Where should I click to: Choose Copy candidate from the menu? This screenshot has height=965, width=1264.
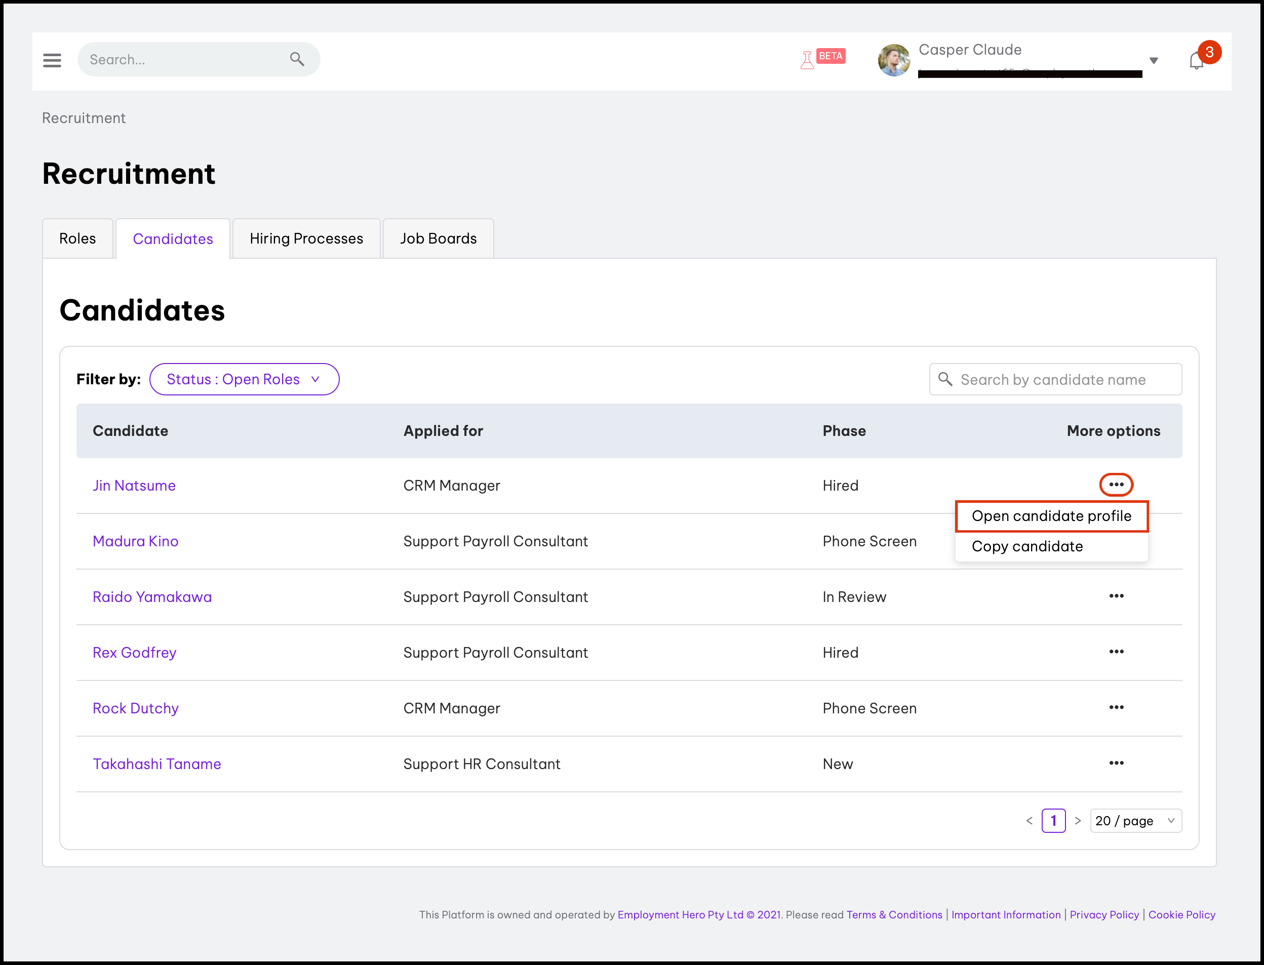1026,546
